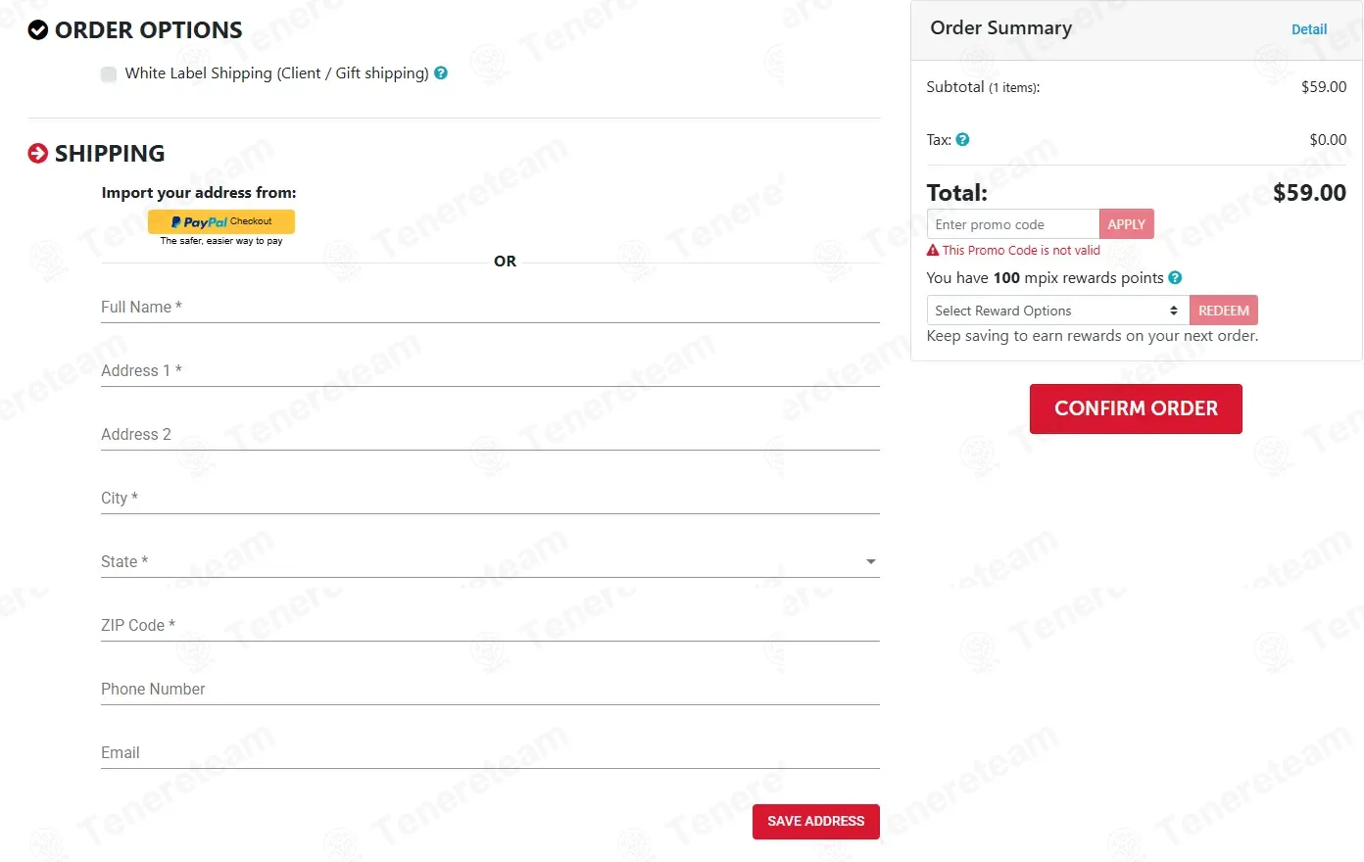
Task: Click the SAVE ADDRESS button
Action: (816, 822)
